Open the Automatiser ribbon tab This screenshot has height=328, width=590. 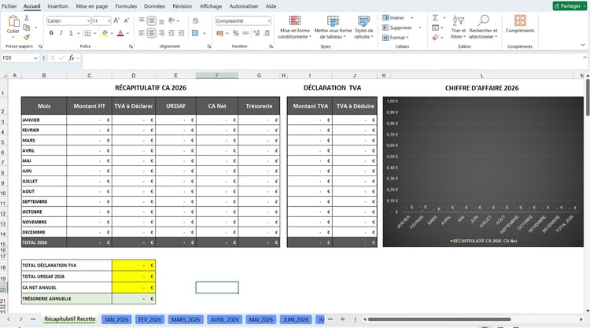coord(244,6)
